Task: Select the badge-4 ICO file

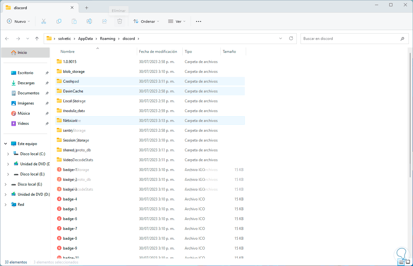Action: pos(70,199)
